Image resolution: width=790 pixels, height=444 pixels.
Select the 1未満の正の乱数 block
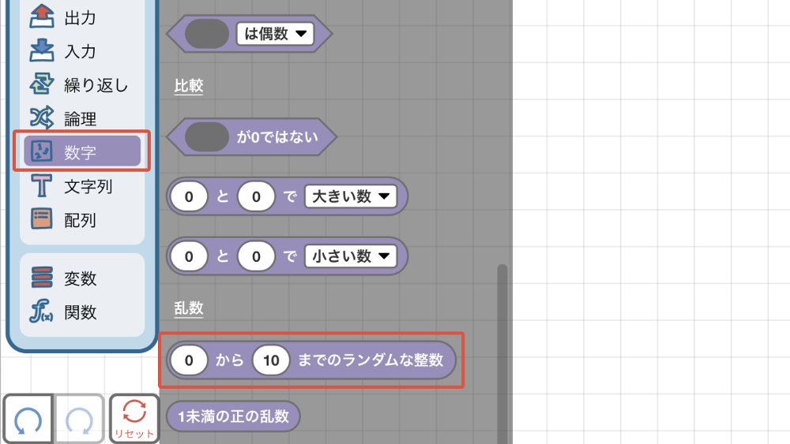[233, 416]
